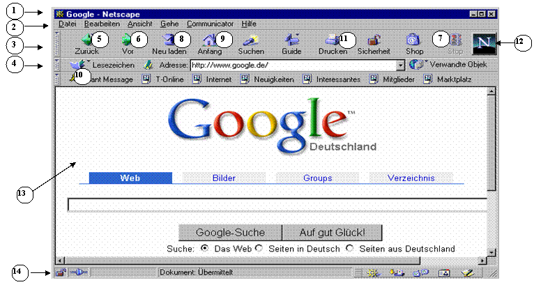541x287 pixels.
Task: Click the Neu laden reload icon
Action: tap(168, 40)
